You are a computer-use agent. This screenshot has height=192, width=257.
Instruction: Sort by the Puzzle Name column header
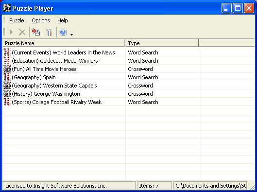pyautogui.click(x=64, y=43)
